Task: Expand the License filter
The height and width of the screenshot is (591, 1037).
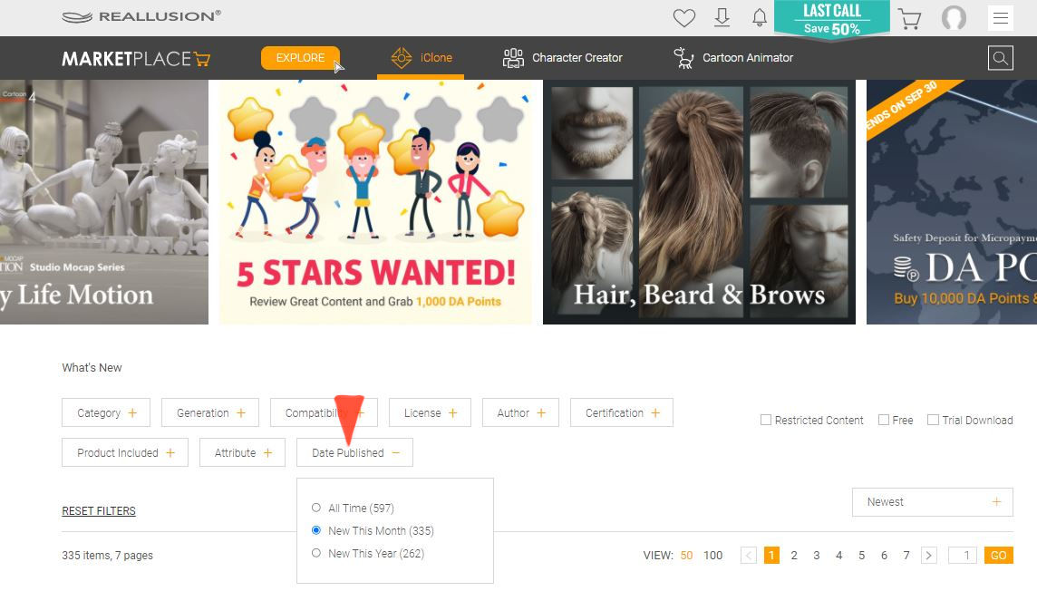Action: click(x=430, y=412)
